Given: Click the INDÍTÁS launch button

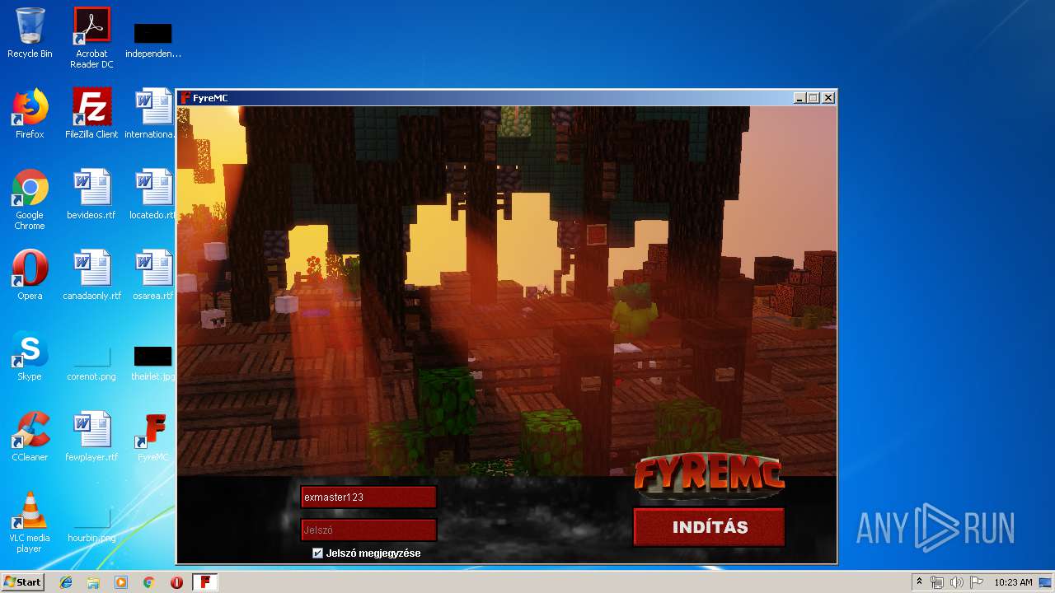Looking at the screenshot, I should [710, 527].
